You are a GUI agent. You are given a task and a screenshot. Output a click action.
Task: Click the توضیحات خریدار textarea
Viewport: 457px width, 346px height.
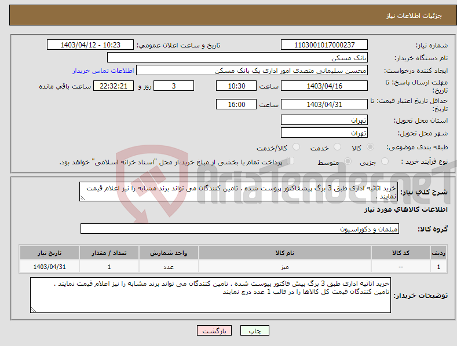[x=210, y=295]
